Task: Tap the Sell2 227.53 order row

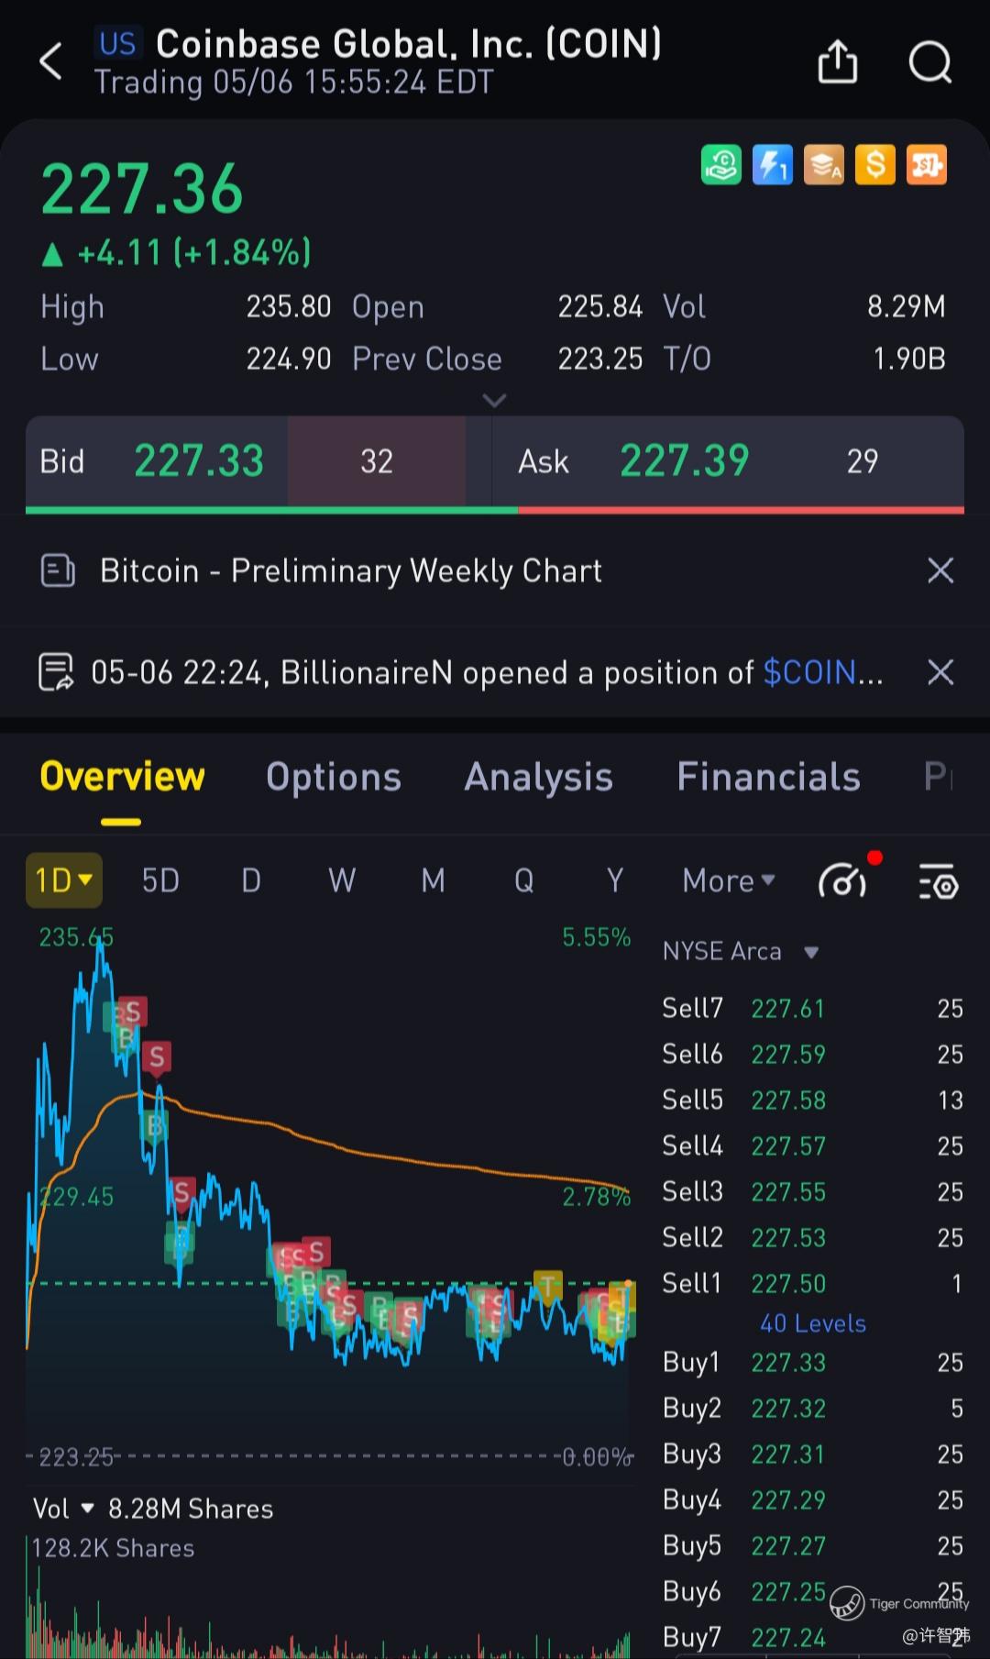Action: [812, 1238]
